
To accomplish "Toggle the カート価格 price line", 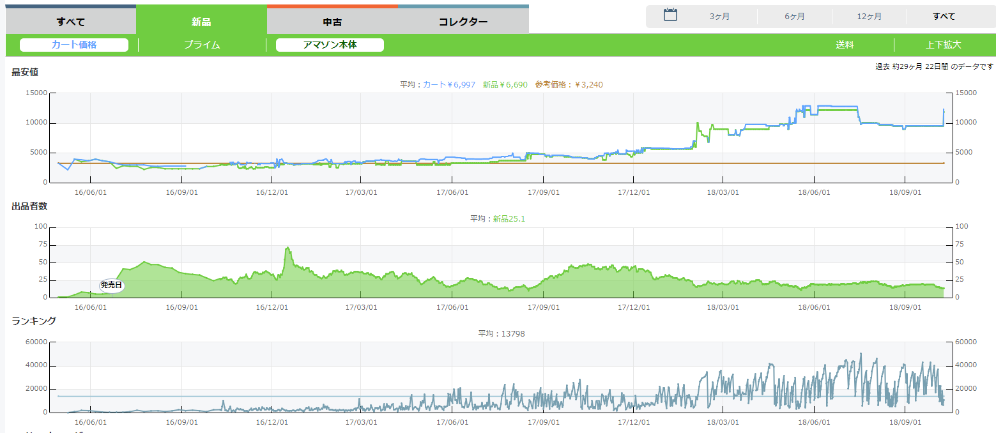I will (74, 45).
